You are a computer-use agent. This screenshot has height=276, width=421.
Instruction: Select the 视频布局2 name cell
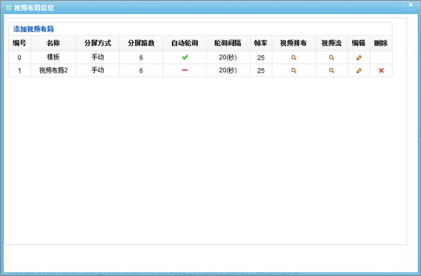coord(53,70)
